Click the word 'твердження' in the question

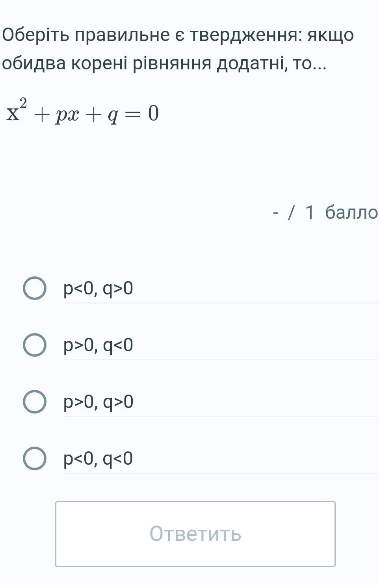pos(246,35)
